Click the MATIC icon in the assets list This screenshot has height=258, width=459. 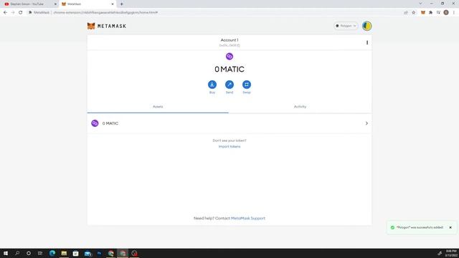pos(95,123)
